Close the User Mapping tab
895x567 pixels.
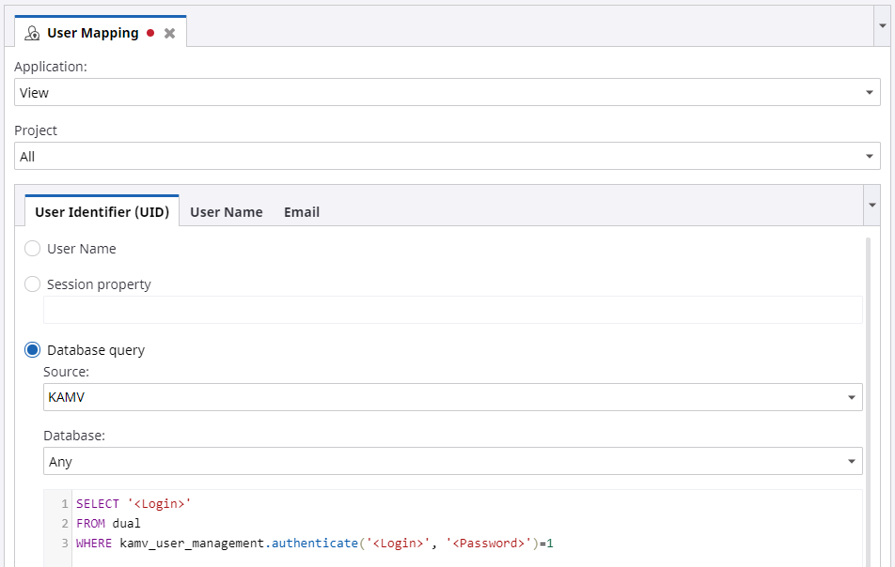coord(169,31)
